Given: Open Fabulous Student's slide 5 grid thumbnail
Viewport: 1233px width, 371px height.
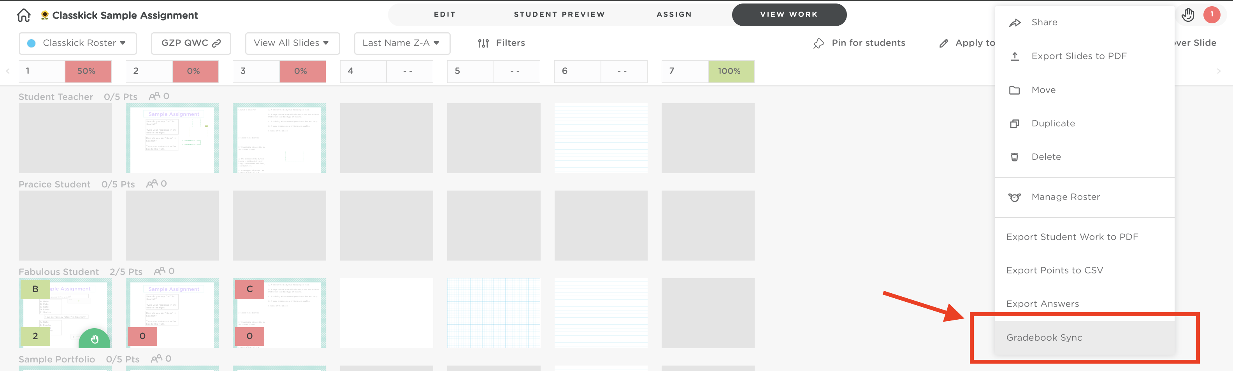Looking at the screenshot, I should [x=494, y=313].
